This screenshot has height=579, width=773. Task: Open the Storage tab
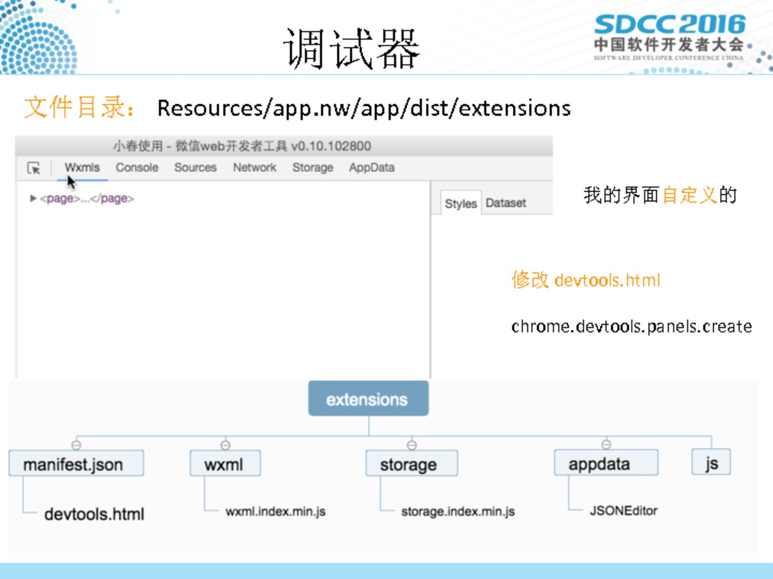pyautogui.click(x=312, y=167)
